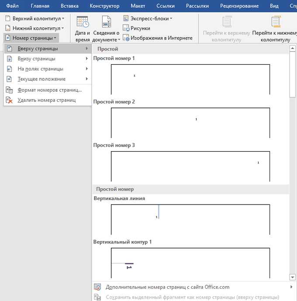Click the На полях страницы menu icon
This screenshot has width=297, height=301.
click(10, 69)
